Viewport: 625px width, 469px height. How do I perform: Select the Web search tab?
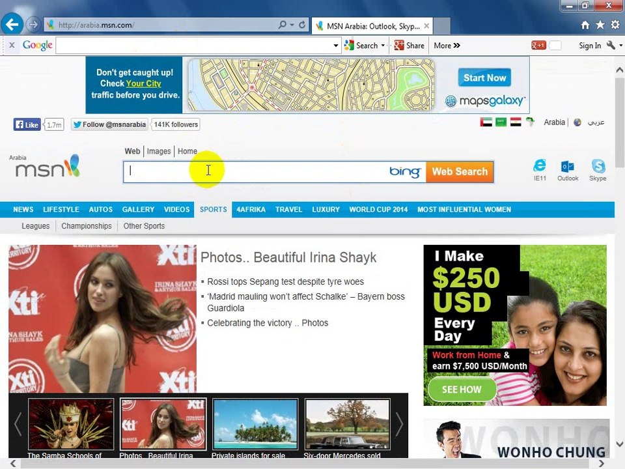(x=132, y=151)
